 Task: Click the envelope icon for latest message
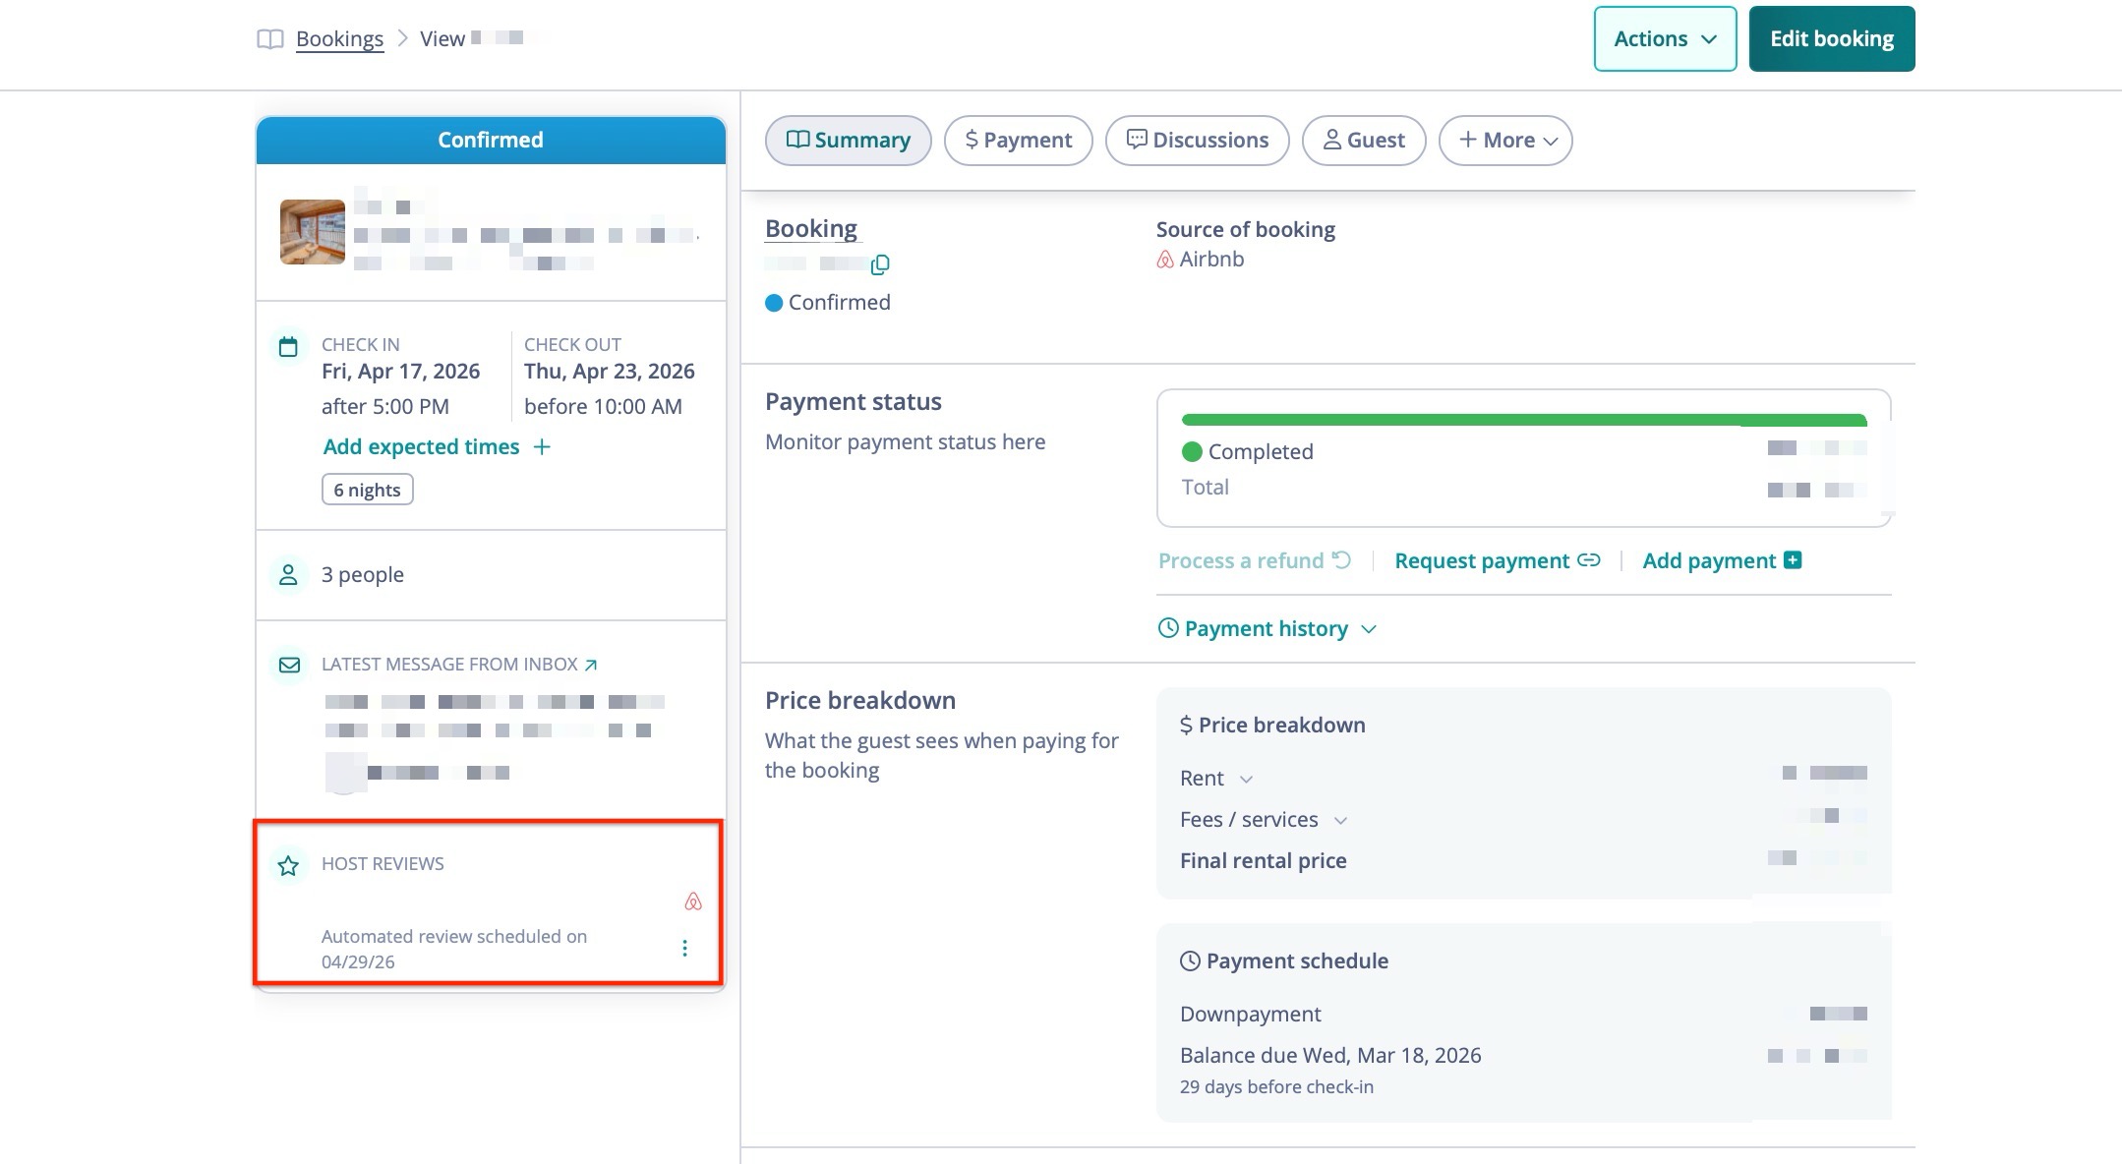tap(289, 665)
